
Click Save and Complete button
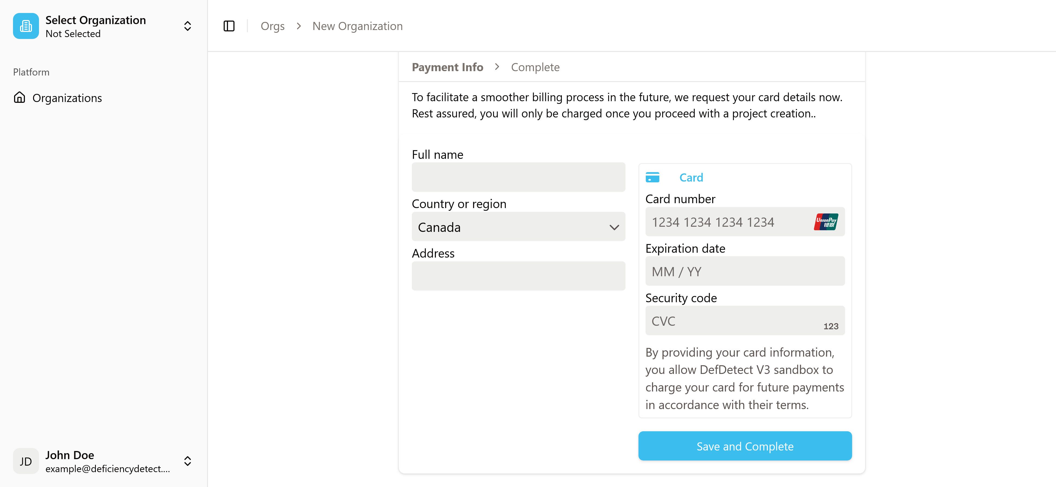click(x=745, y=446)
